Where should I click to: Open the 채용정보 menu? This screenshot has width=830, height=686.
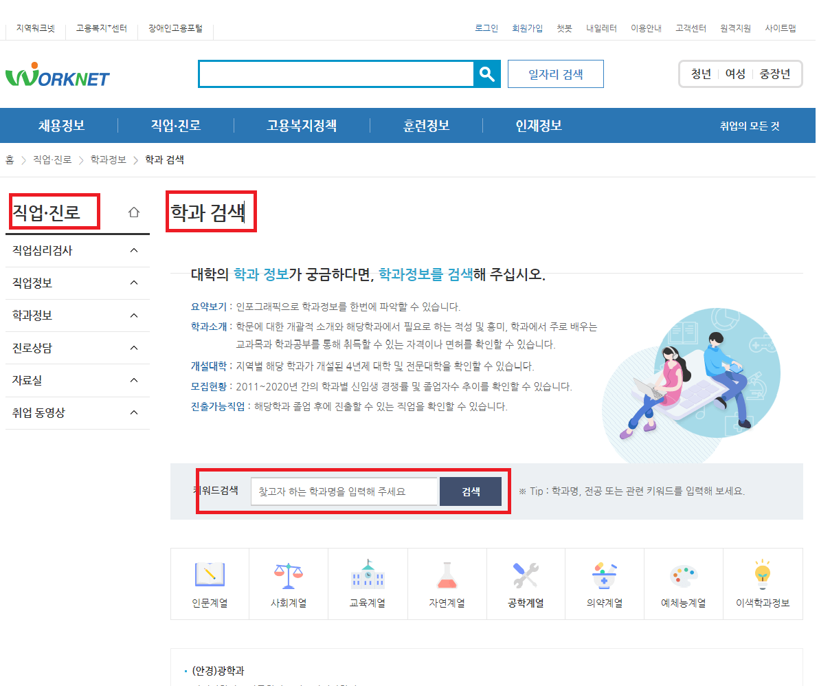point(59,125)
